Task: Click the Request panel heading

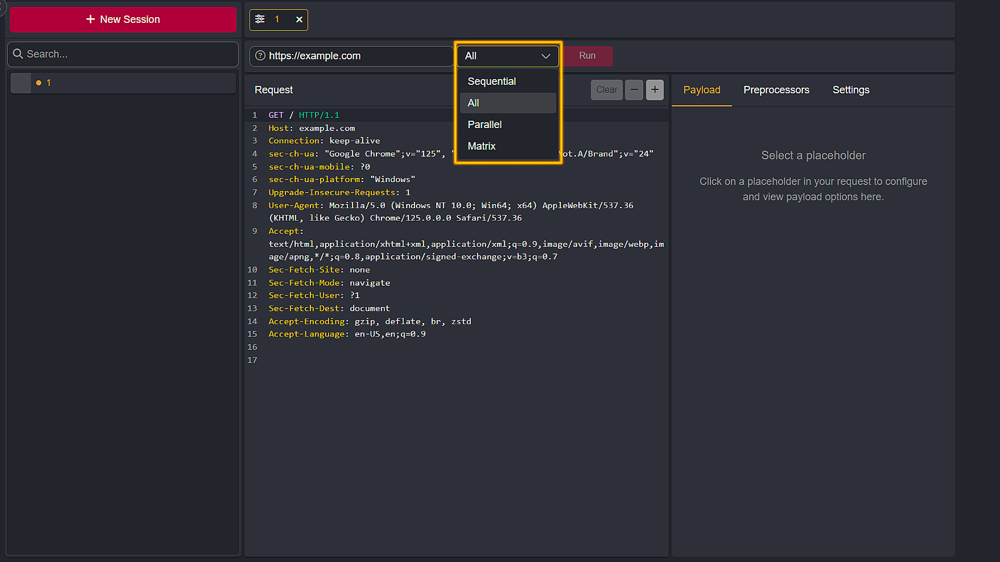Action: tap(273, 90)
